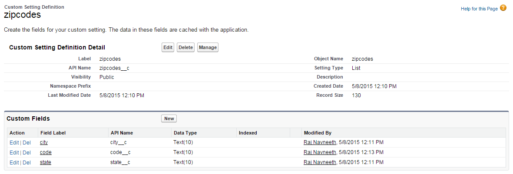Open Raj Navneeth profile in code row
The height and width of the screenshot is (174, 513).
(x=320, y=152)
